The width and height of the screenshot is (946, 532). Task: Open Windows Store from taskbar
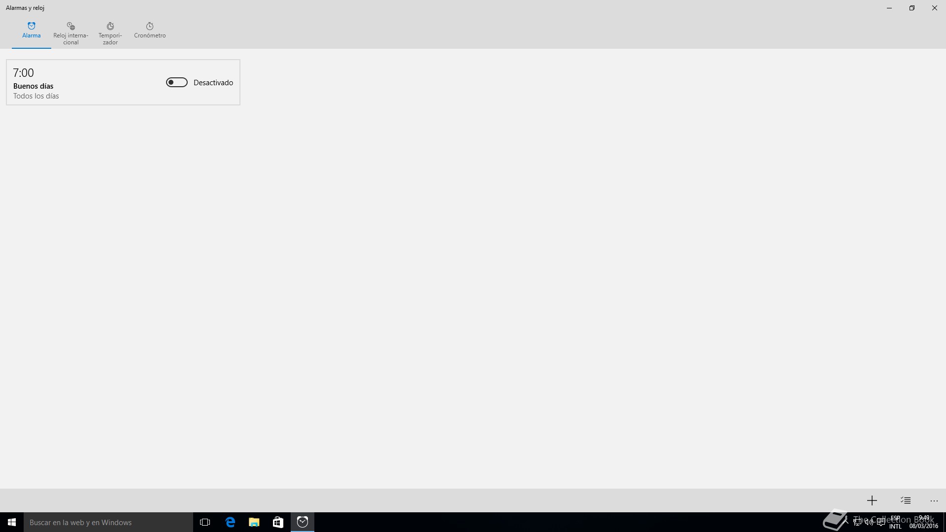(278, 522)
